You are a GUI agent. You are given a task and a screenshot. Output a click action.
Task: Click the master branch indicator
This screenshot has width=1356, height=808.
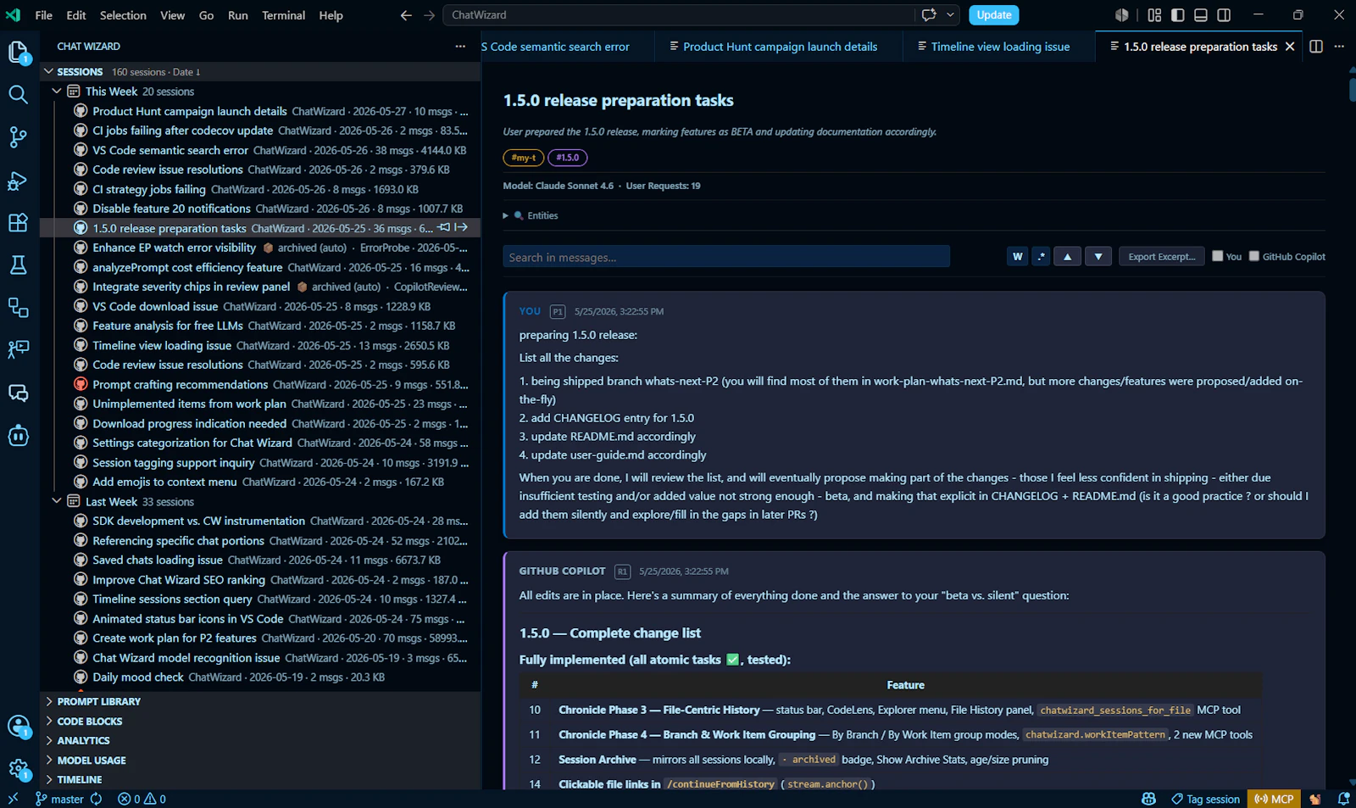click(58, 799)
